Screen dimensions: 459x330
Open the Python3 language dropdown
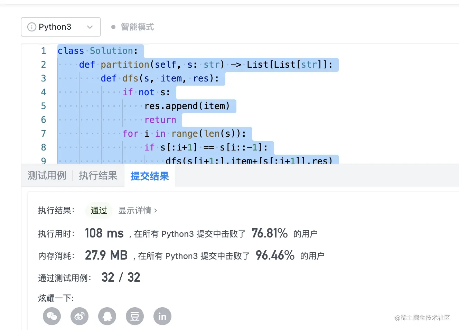[x=61, y=27]
